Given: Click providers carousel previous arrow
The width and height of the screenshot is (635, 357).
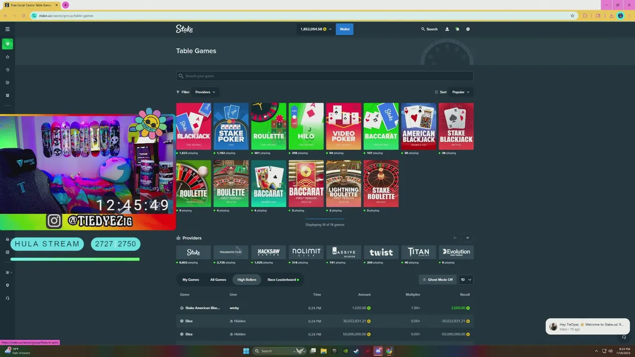Looking at the screenshot, I should coord(455,238).
